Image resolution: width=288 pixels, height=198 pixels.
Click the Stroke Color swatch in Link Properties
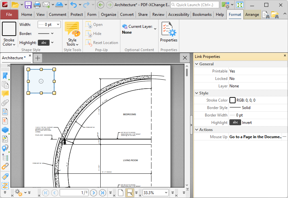coord(232,100)
